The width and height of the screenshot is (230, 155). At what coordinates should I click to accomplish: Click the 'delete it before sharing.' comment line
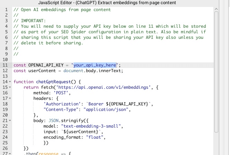pyautogui.click(x=52, y=43)
